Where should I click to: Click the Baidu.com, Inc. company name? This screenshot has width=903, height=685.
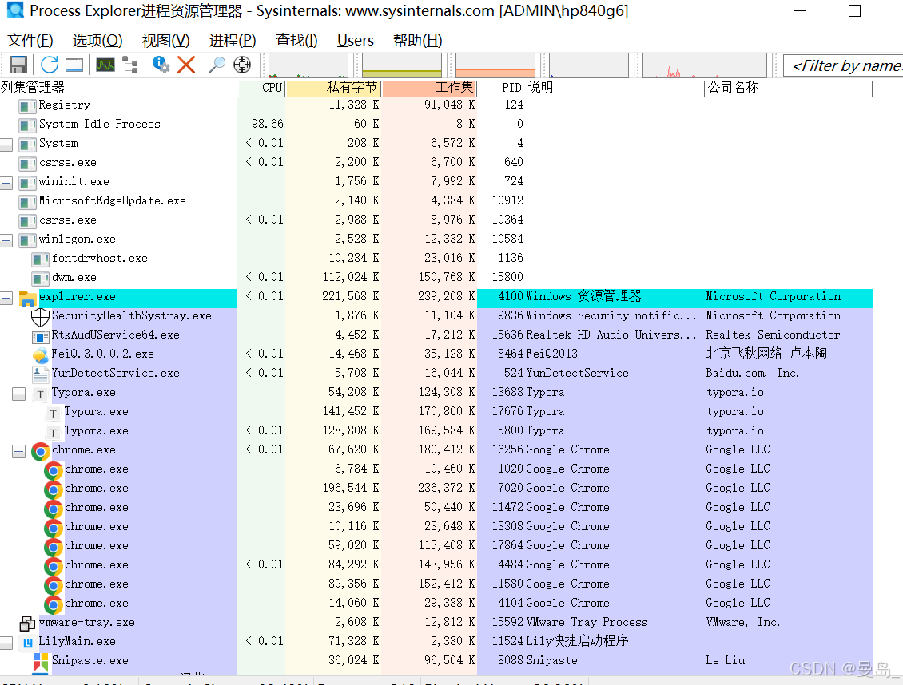[752, 374]
